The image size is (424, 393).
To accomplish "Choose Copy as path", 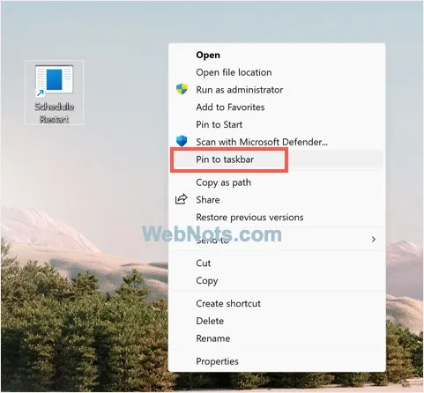I will click(x=223, y=182).
